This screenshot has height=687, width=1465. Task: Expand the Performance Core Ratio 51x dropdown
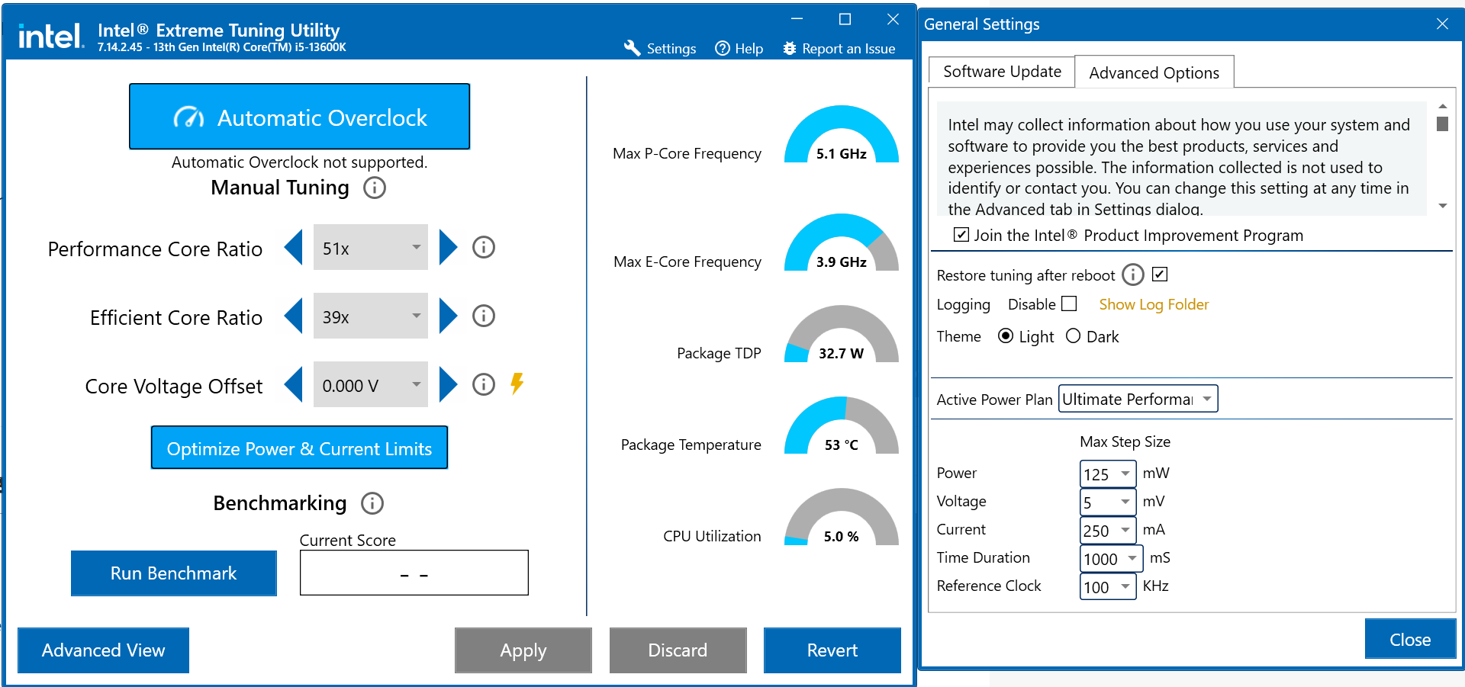(x=371, y=247)
